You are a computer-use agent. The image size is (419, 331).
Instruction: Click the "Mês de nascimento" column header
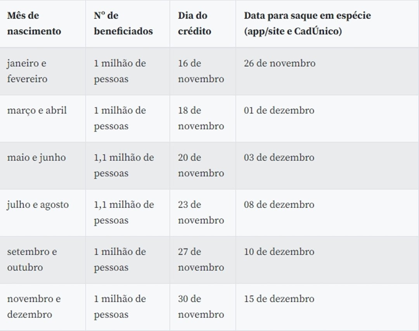[34, 23]
